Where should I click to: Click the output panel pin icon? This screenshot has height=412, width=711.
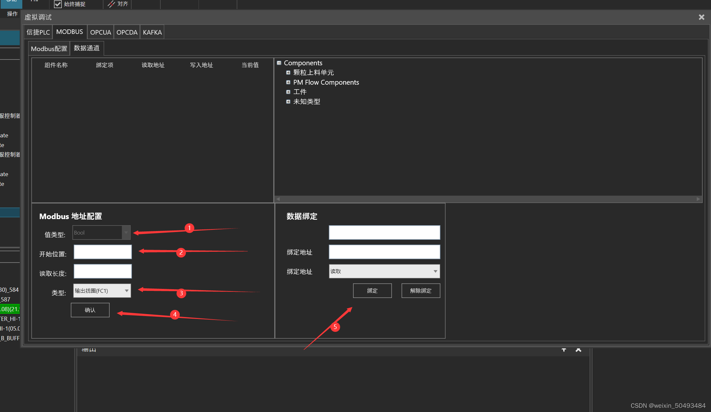pos(564,350)
